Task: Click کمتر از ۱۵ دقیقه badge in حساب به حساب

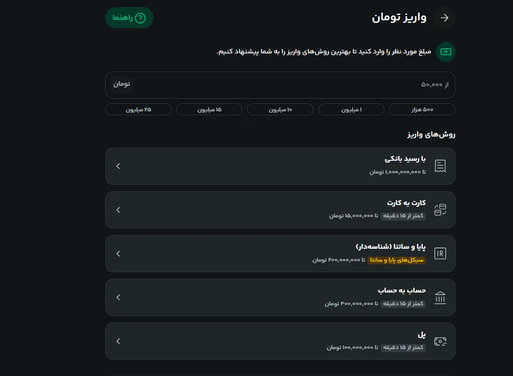Action: point(403,304)
